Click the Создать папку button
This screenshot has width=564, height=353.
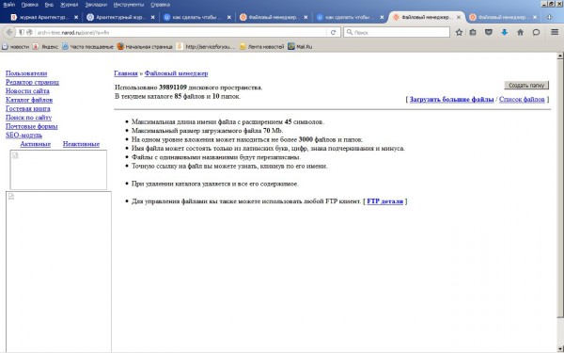pyautogui.click(x=526, y=86)
